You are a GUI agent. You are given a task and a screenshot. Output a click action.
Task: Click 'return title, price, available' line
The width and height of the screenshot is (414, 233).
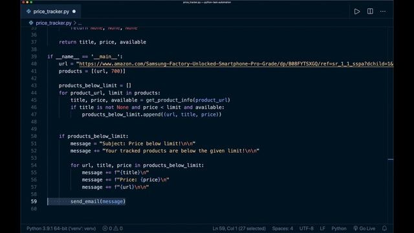[x=102, y=42]
